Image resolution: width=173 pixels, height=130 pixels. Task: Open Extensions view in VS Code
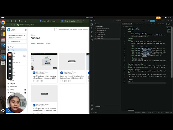pos(92,40)
